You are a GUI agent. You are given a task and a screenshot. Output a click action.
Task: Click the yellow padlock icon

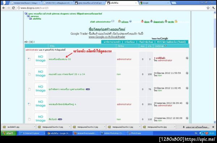point(176,21)
